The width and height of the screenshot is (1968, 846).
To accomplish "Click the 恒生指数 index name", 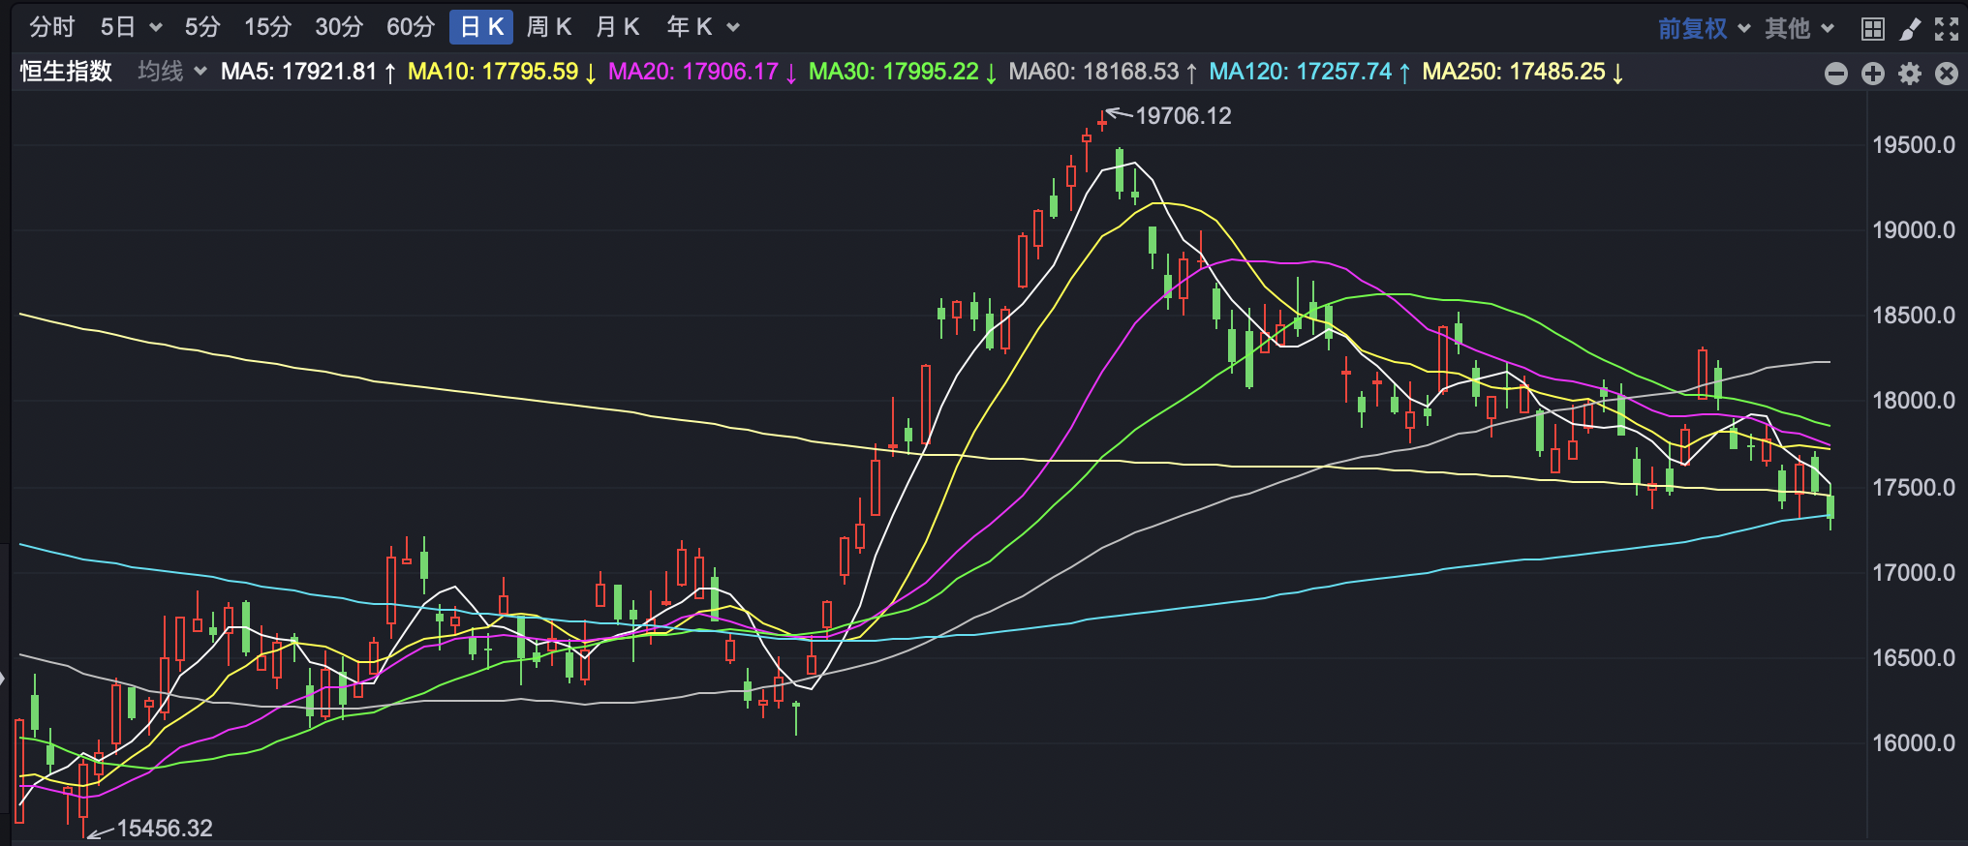I will [66, 71].
